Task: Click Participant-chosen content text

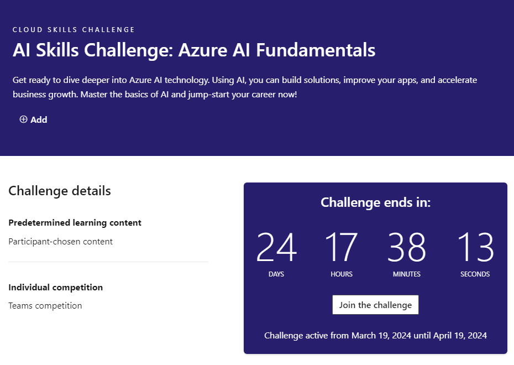Action: (x=60, y=242)
